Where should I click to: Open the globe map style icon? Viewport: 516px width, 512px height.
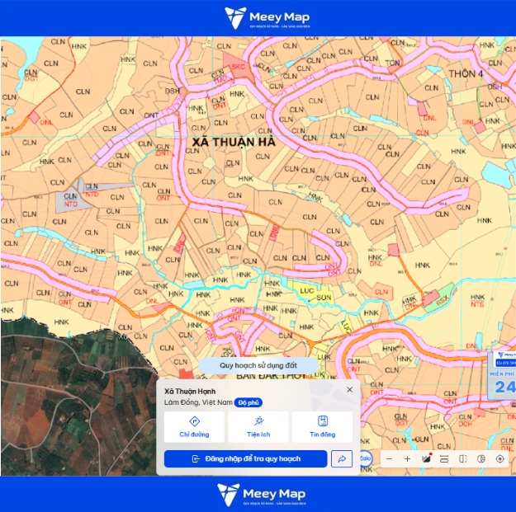[x=481, y=459]
